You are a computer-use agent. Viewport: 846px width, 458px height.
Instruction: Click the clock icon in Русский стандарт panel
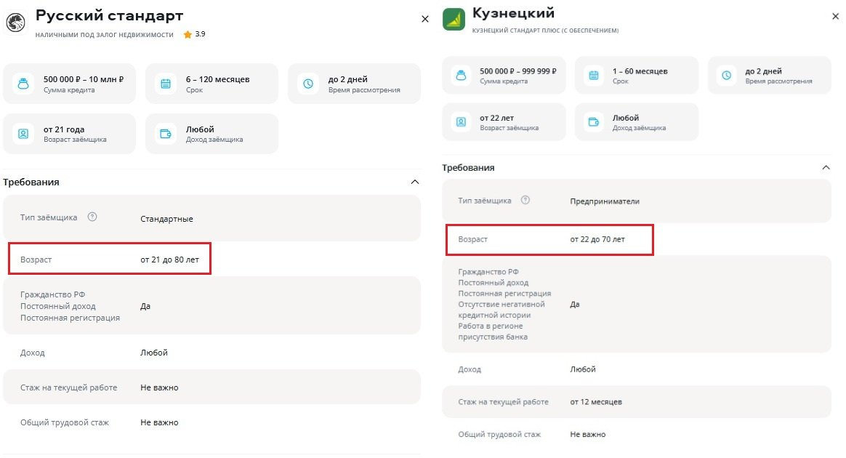coord(308,84)
